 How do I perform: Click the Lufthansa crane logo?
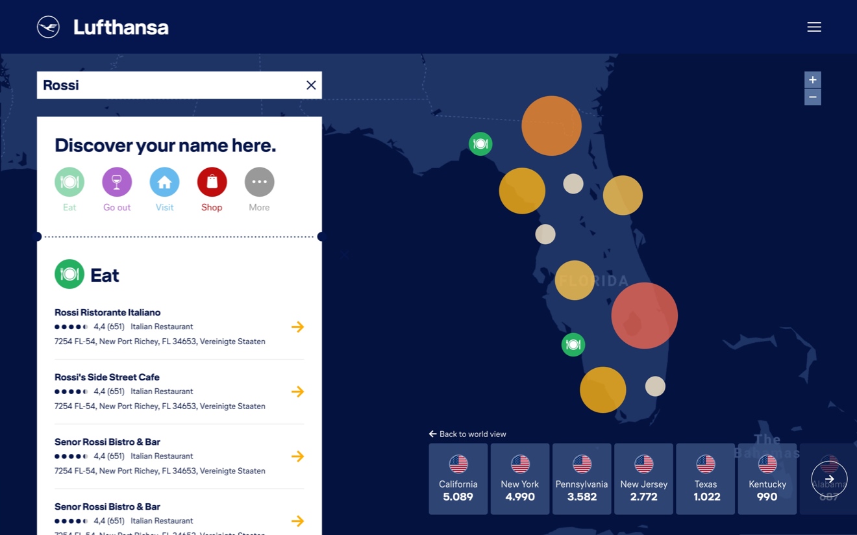pyautogui.click(x=48, y=27)
